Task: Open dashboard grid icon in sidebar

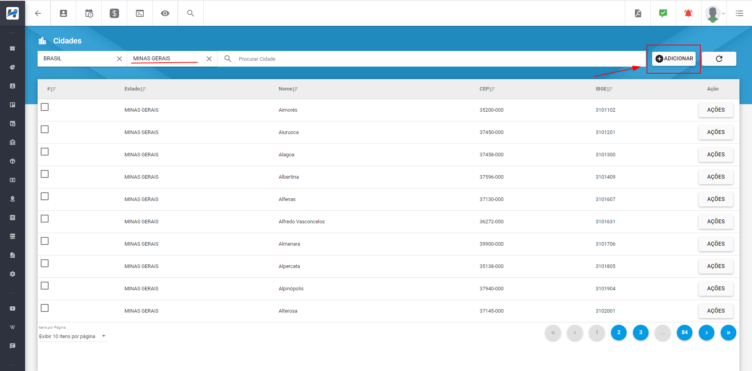Action: (x=13, y=49)
